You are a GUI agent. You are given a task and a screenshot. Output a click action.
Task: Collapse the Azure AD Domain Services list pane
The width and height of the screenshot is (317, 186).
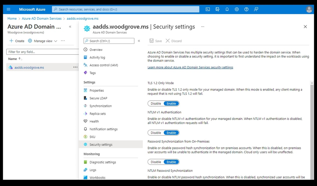tap(70, 26)
